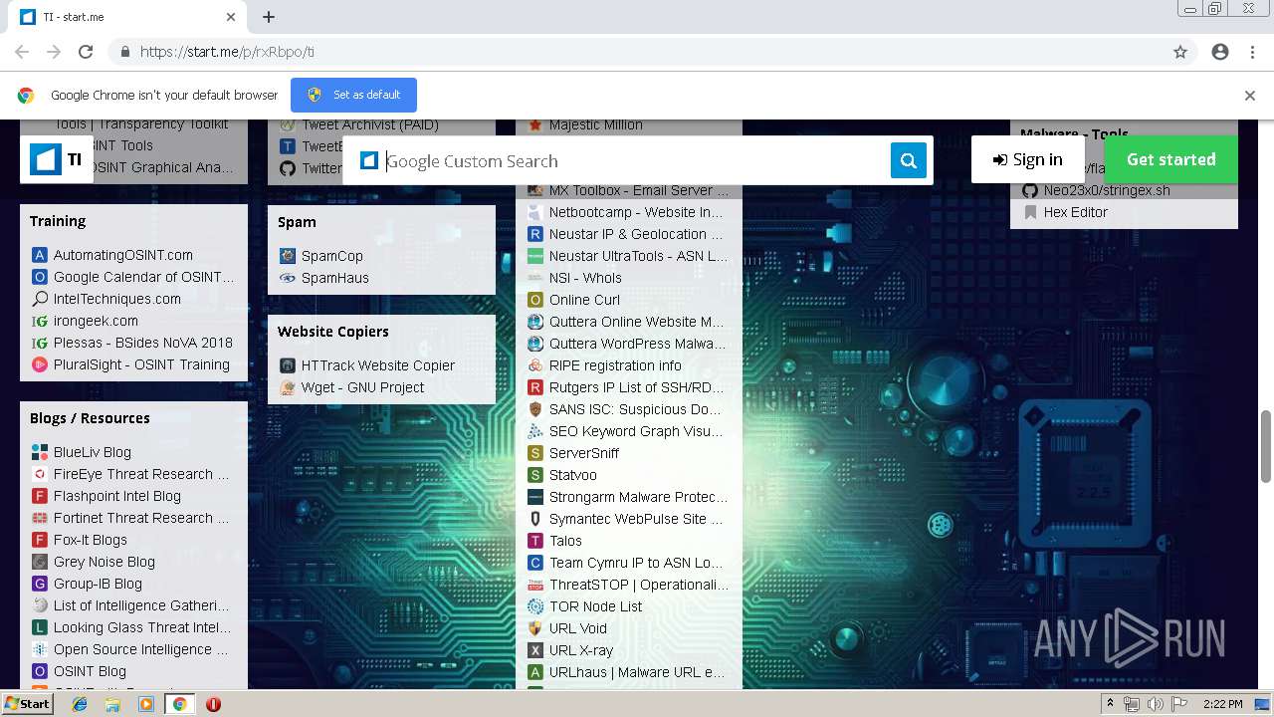Open Hex Editor link

pyautogui.click(x=1075, y=212)
